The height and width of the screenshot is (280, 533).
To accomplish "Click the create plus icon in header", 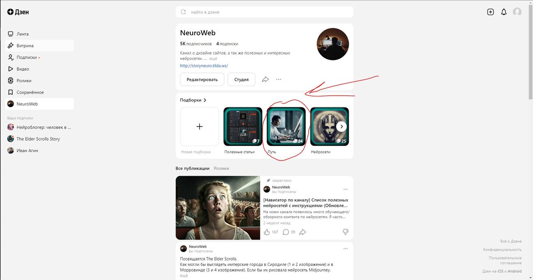I will point(490,12).
